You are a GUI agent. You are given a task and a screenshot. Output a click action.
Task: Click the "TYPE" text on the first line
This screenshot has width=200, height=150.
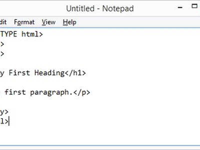[8, 34]
